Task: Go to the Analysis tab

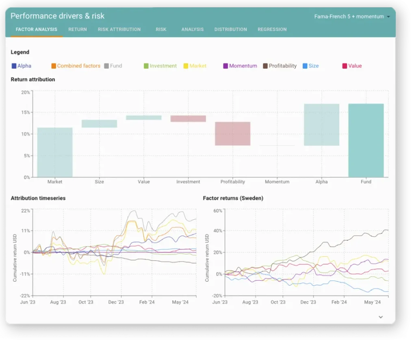Action: click(x=192, y=29)
